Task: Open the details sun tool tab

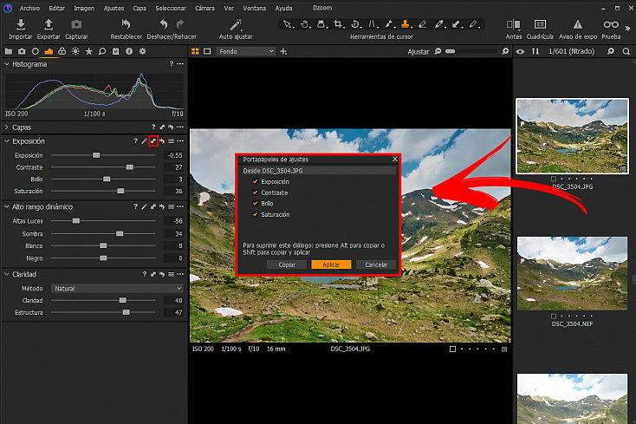Action: [x=75, y=51]
